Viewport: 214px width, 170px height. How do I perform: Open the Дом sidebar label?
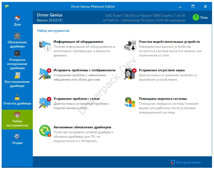click(x=17, y=24)
